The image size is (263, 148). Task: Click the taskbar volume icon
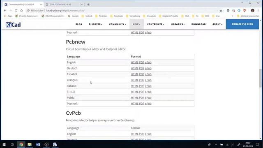(232, 144)
